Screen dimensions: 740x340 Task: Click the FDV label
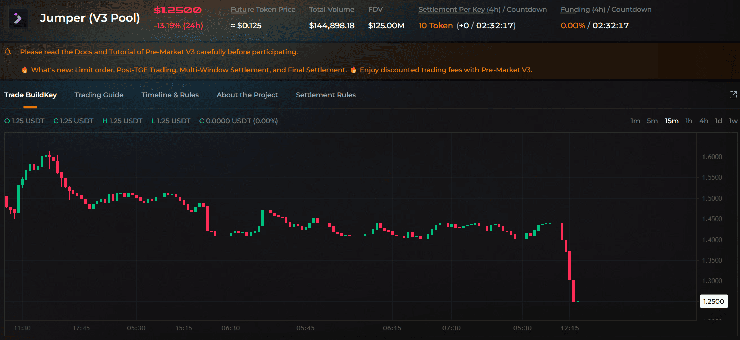[375, 9]
